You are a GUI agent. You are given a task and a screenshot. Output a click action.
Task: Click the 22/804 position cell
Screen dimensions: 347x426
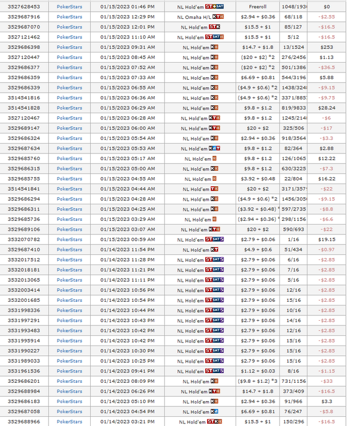293,178
